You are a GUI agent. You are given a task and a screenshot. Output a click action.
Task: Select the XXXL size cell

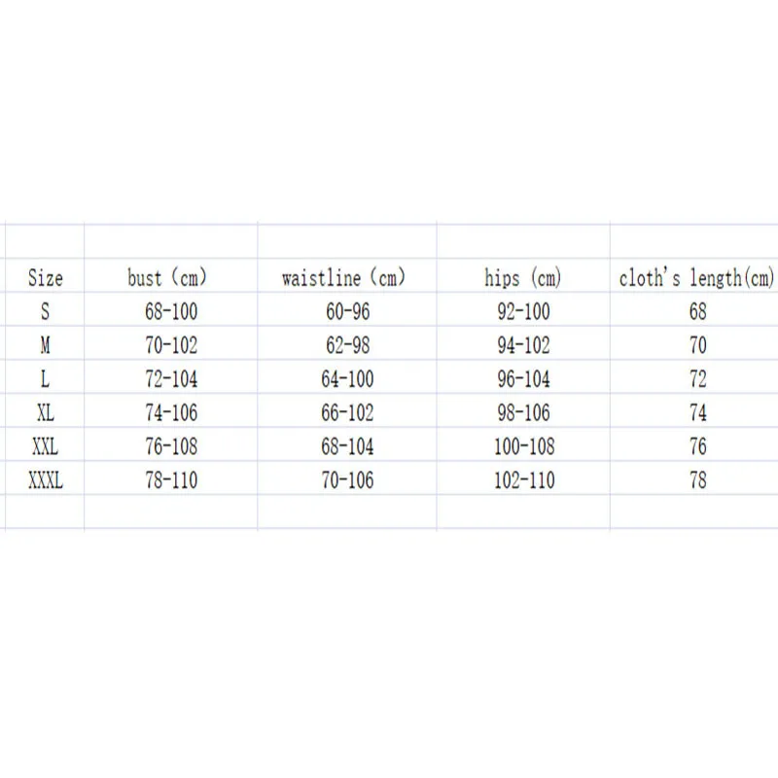[x=45, y=479]
